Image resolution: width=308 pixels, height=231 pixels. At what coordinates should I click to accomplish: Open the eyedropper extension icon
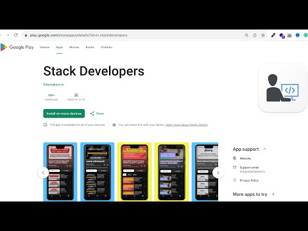(x=273, y=35)
